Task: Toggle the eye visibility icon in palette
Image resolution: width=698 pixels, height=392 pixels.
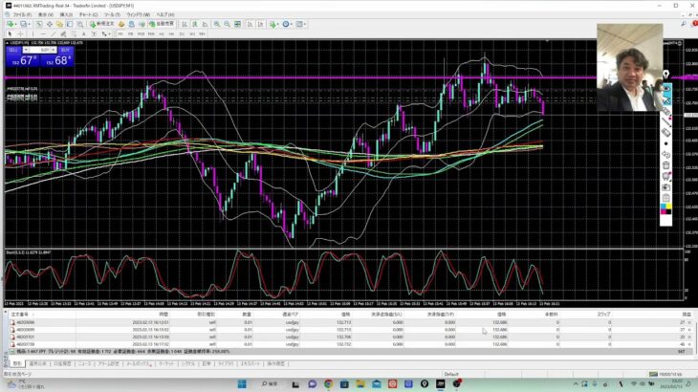Action: point(666,88)
